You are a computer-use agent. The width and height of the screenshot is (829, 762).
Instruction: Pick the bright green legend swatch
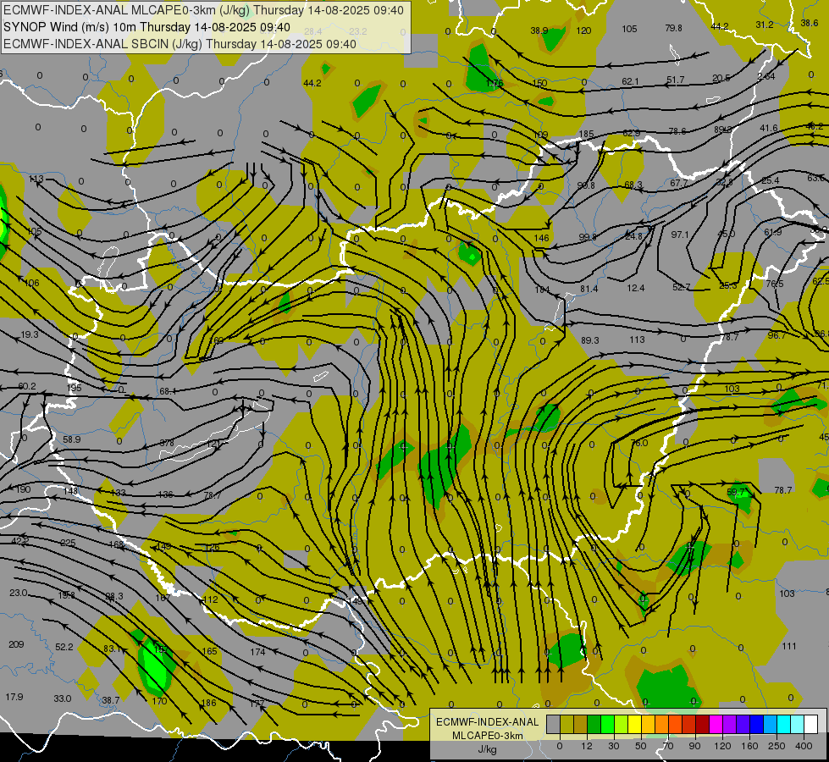(x=608, y=725)
